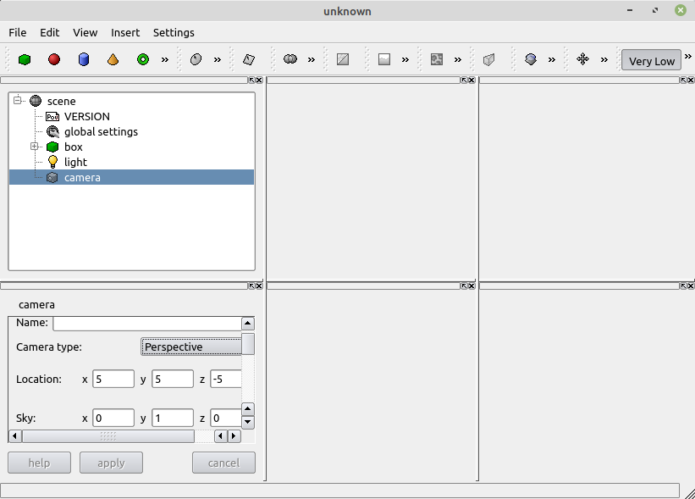Image resolution: width=695 pixels, height=499 pixels.
Task: Select the orange cone tool
Action: pyautogui.click(x=113, y=59)
